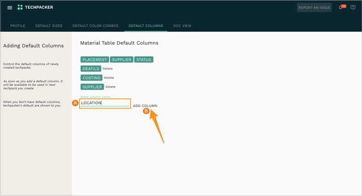Open the Default Color Combos tab
This screenshot has width=362, height=196.
pos(95,26)
